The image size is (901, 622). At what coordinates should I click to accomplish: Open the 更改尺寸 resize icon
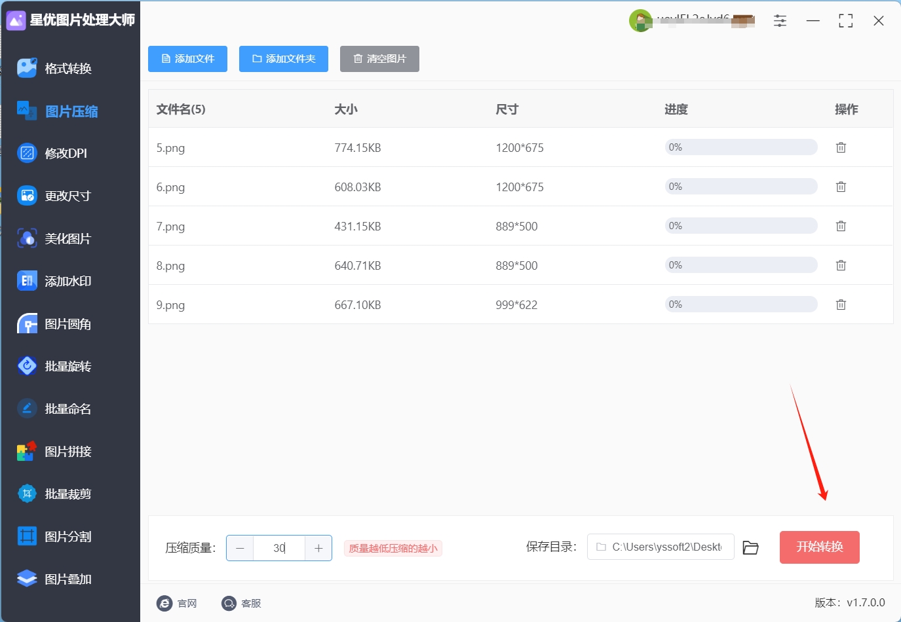click(x=27, y=196)
